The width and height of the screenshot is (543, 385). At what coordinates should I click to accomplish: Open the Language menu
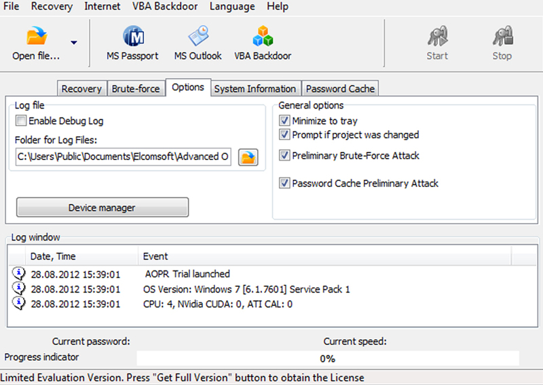tap(232, 6)
